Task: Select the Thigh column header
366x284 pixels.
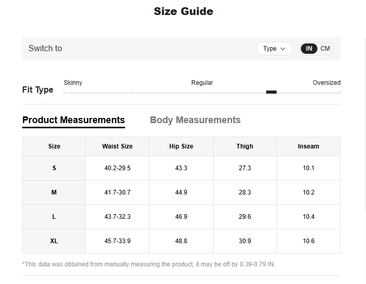Action: (245, 146)
